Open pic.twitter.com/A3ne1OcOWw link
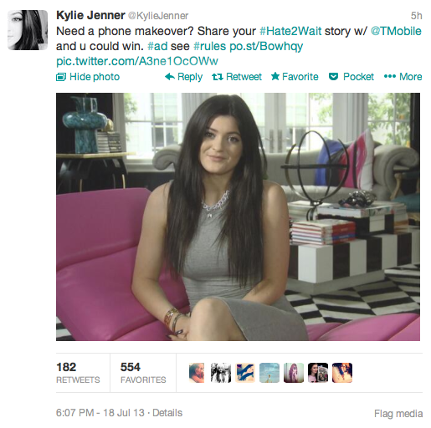431x428 pixels. click(137, 61)
